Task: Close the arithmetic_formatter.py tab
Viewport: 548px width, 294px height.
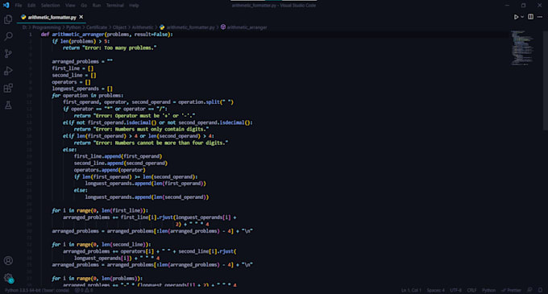Action: [81, 17]
